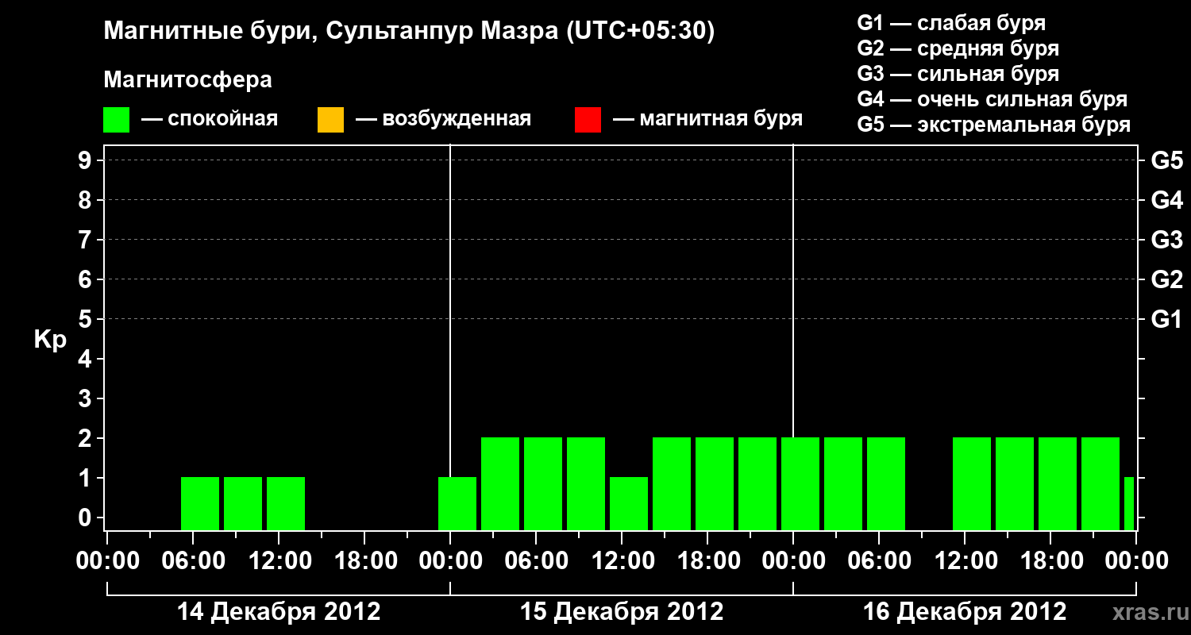Click the '14 Декабря 2012' date label
The width and height of the screenshot is (1191, 635).
pyautogui.click(x=279, y=612)
